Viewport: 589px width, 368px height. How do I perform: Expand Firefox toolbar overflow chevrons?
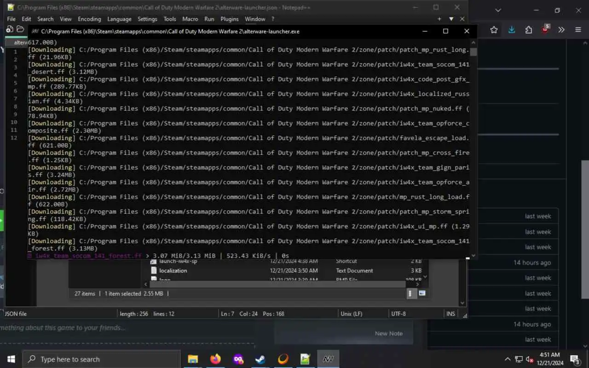[x=561, y=30]
